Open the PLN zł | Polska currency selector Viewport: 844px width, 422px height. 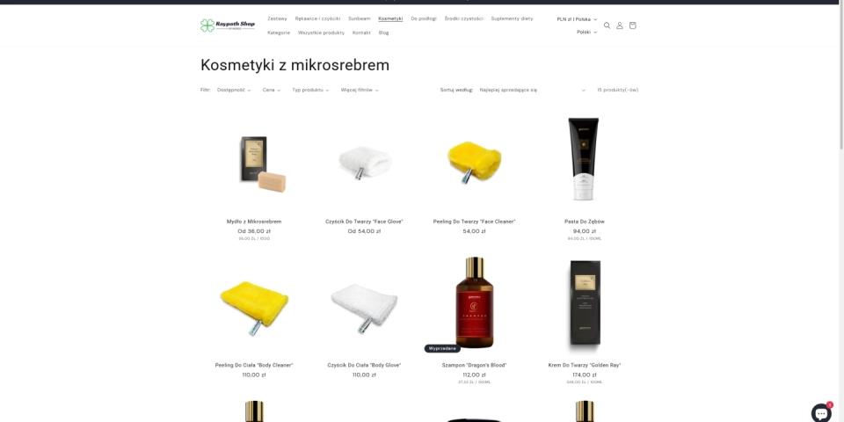point(577,19)
